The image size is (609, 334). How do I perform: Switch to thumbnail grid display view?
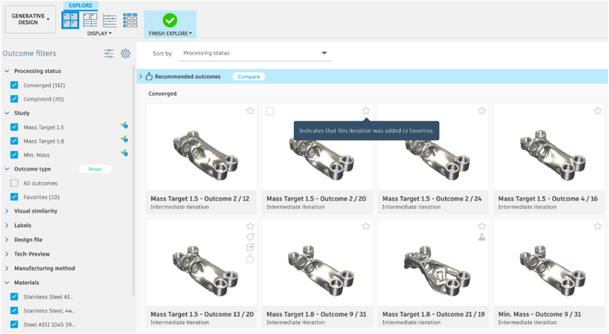(70, 20)
